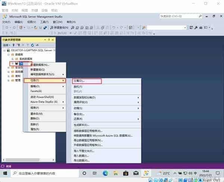Viewport: 224px width, 182px height.
Task: Open the 窗口(W) Window menu
Action: [x=57, y=22]
